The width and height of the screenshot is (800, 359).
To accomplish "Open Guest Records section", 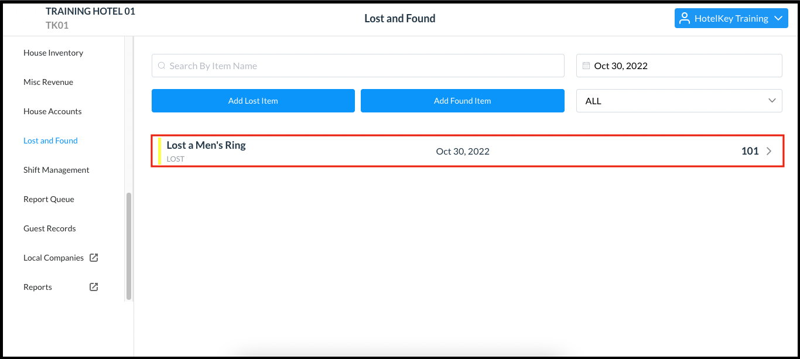I will point(49,228).
